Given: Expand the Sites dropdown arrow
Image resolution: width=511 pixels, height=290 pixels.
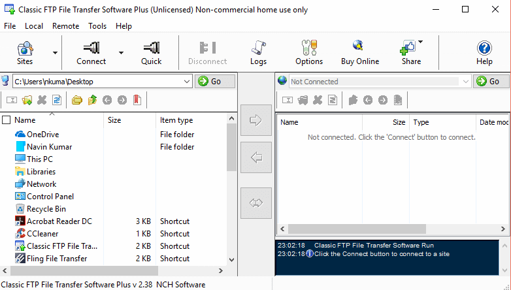Looking at the screenshot, I should (55, 52).
